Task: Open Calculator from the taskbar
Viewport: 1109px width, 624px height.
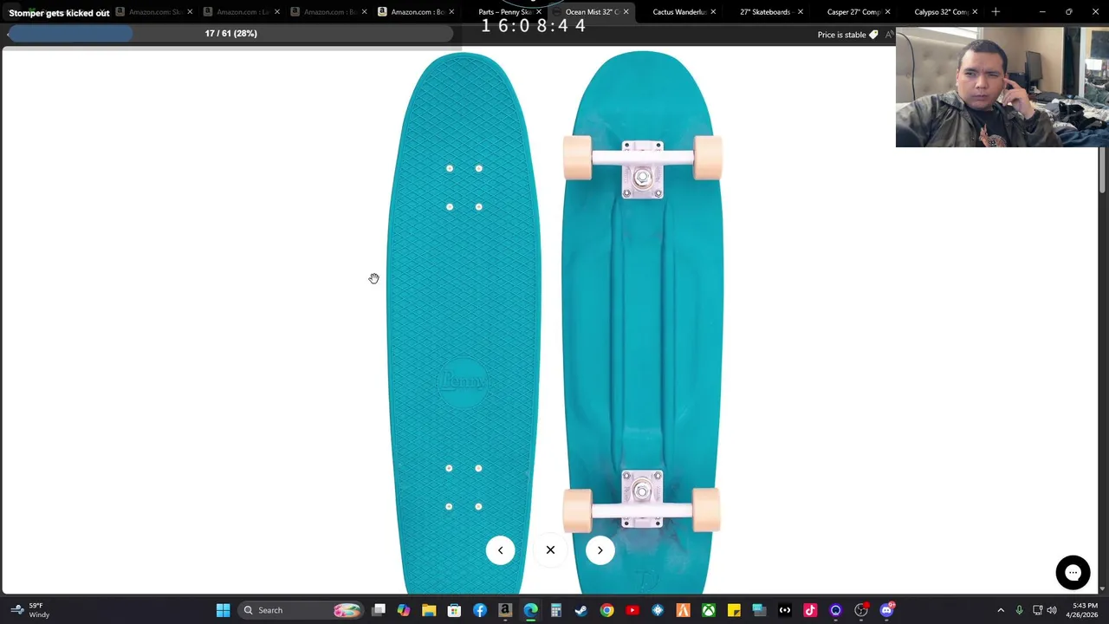Action: click(x=556, y=610)
